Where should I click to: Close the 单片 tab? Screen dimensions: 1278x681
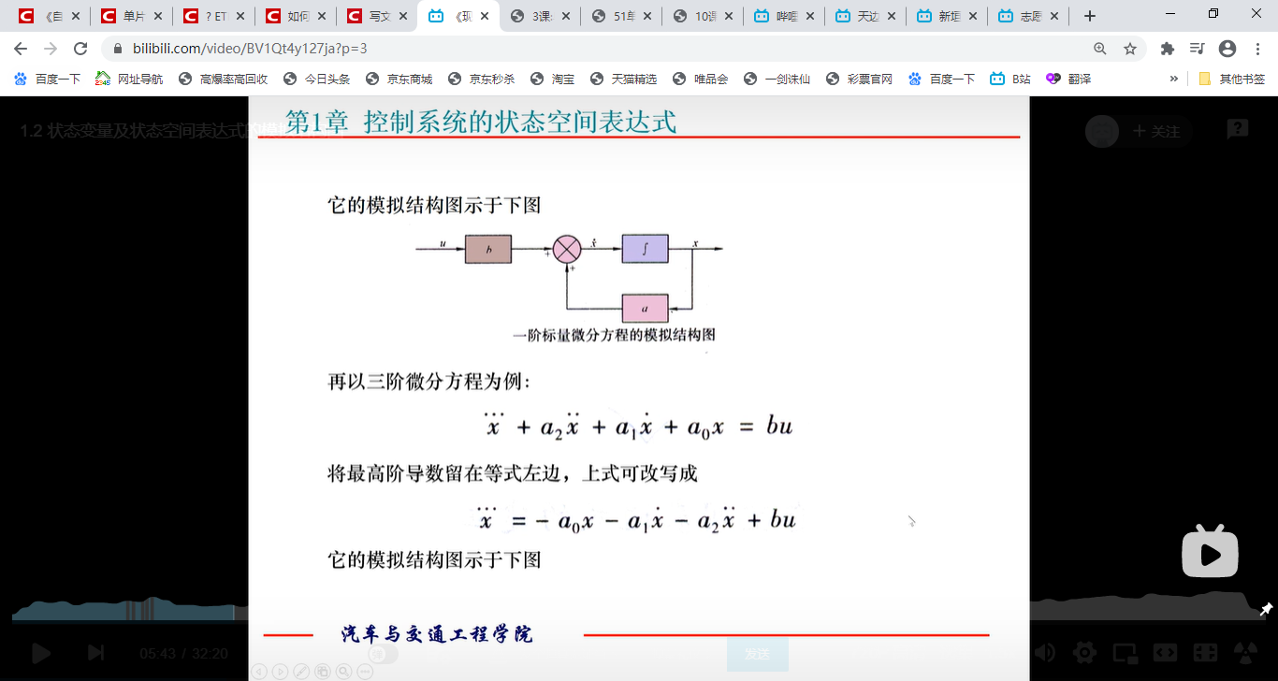click(158, 16)
